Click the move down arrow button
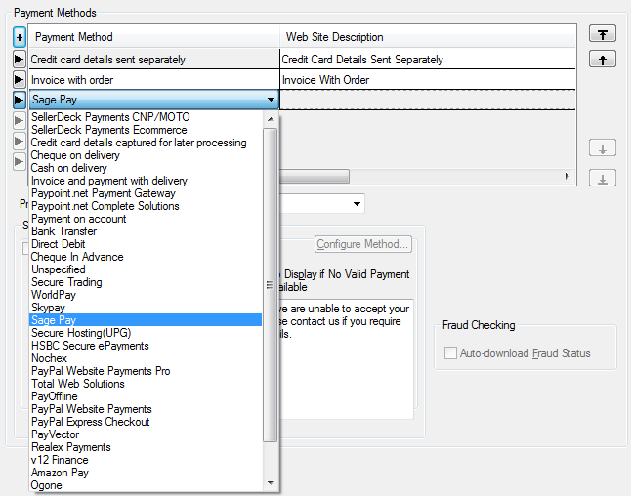This screenshot has height=496, width=631. (603, 149)
